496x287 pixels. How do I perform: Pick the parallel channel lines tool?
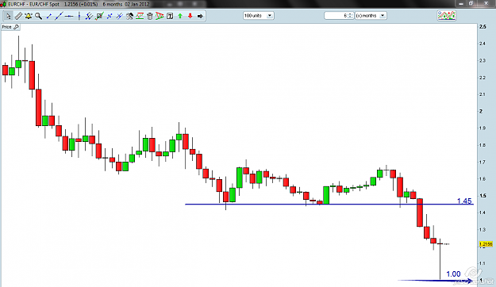coord(89,16)
